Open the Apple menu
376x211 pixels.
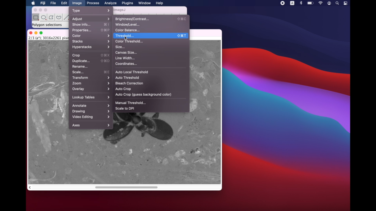pyautogui.click(x=33, y=3)
